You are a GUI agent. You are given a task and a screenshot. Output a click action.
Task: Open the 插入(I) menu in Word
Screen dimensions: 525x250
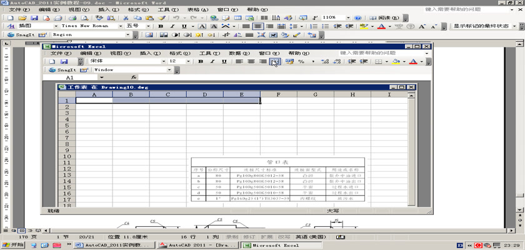click(x=108, y=10)
